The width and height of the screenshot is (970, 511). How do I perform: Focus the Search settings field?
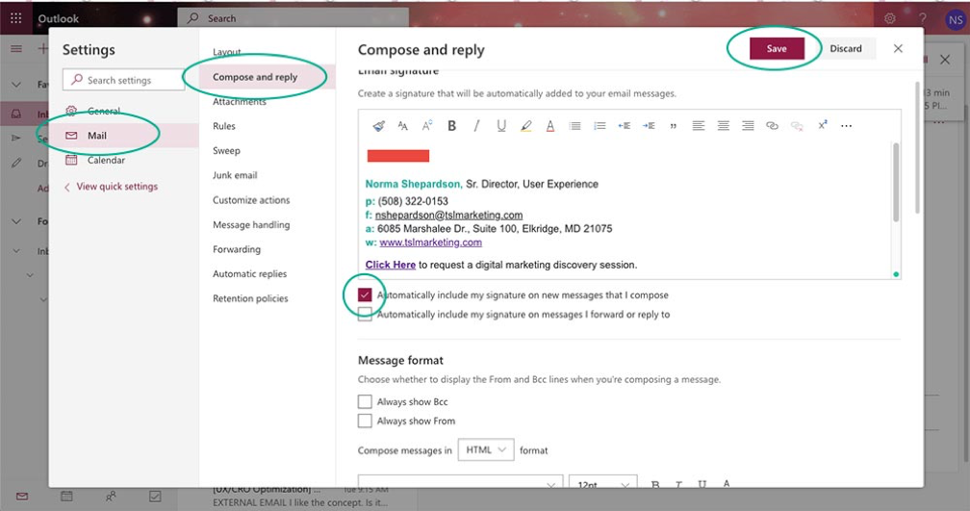coord(124,80)
